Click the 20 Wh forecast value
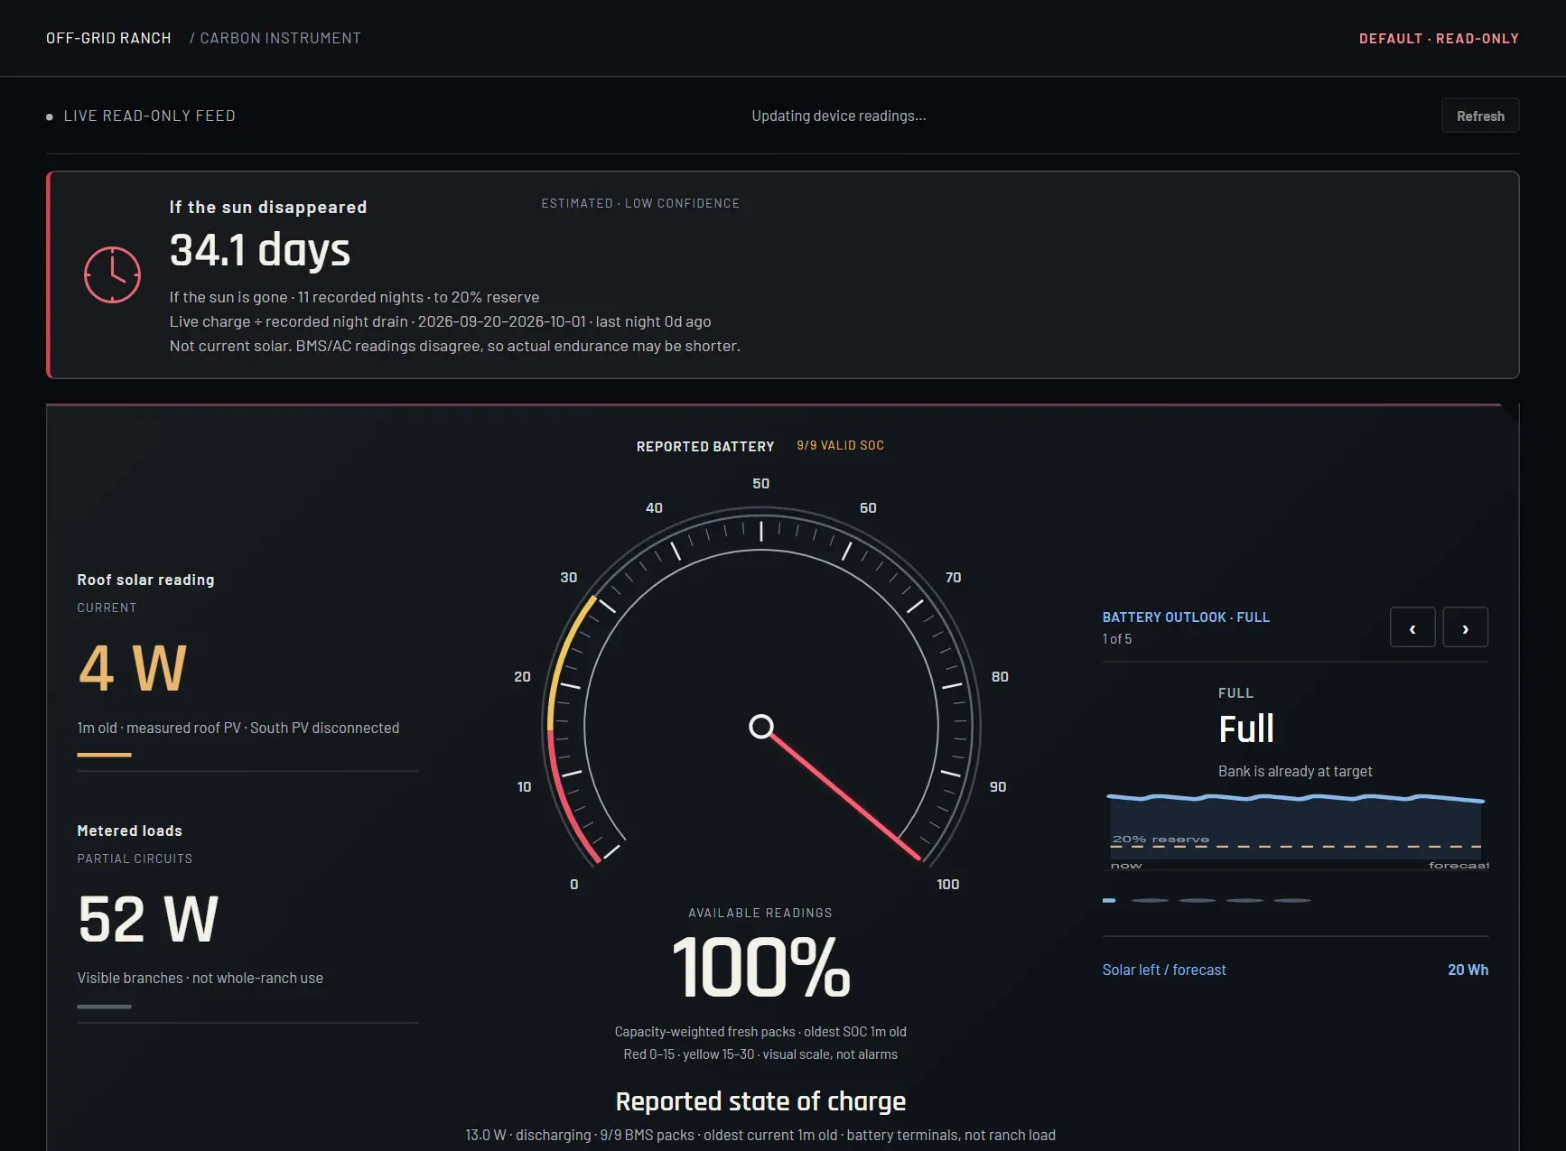 1468,970
